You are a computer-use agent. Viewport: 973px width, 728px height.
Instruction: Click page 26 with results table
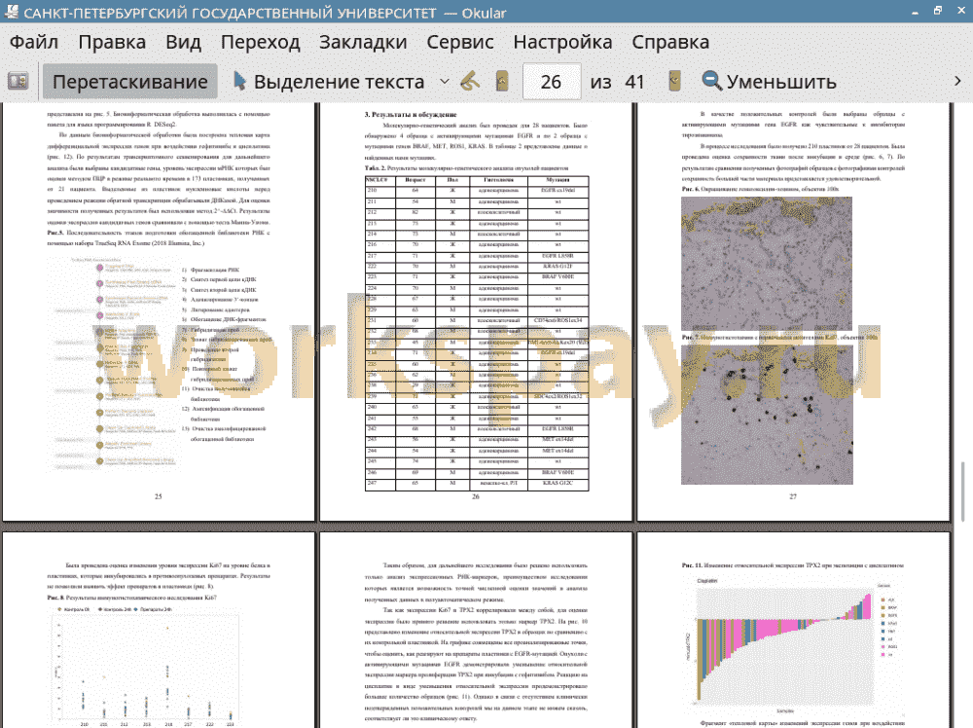coord(476,311)
